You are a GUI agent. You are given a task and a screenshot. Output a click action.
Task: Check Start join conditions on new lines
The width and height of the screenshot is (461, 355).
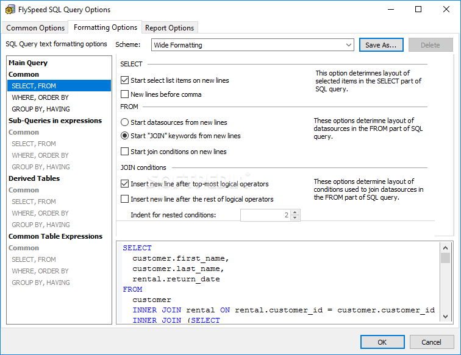(x=125, y=152)
